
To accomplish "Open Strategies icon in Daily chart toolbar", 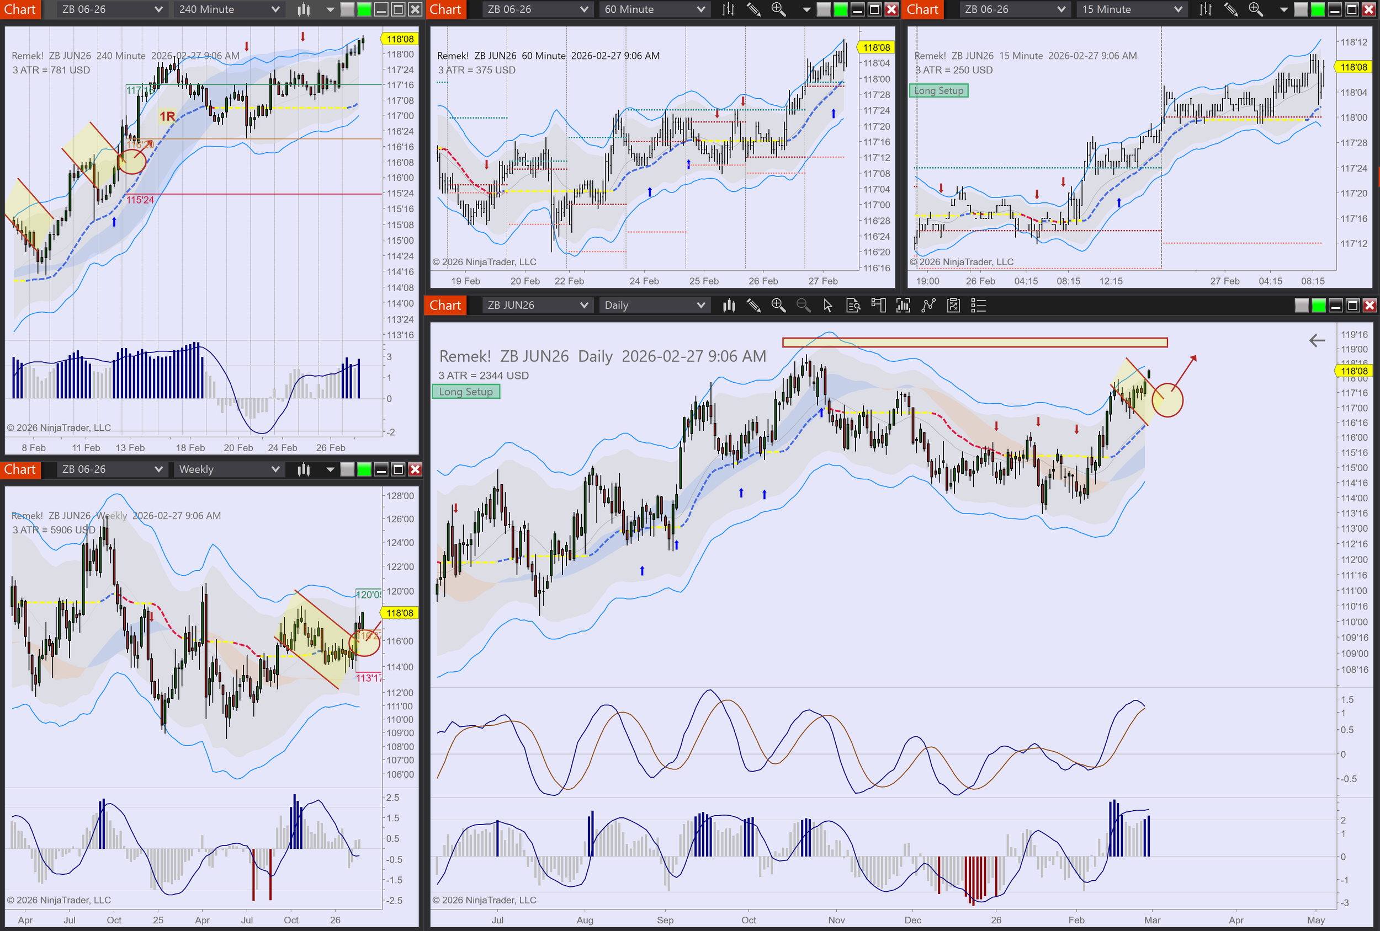I will (x=953, y=305).
